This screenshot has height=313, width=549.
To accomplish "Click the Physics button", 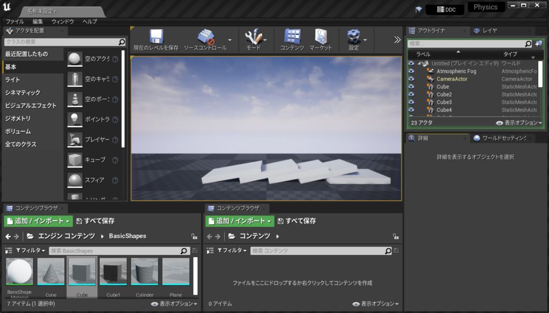I will 486,7.
